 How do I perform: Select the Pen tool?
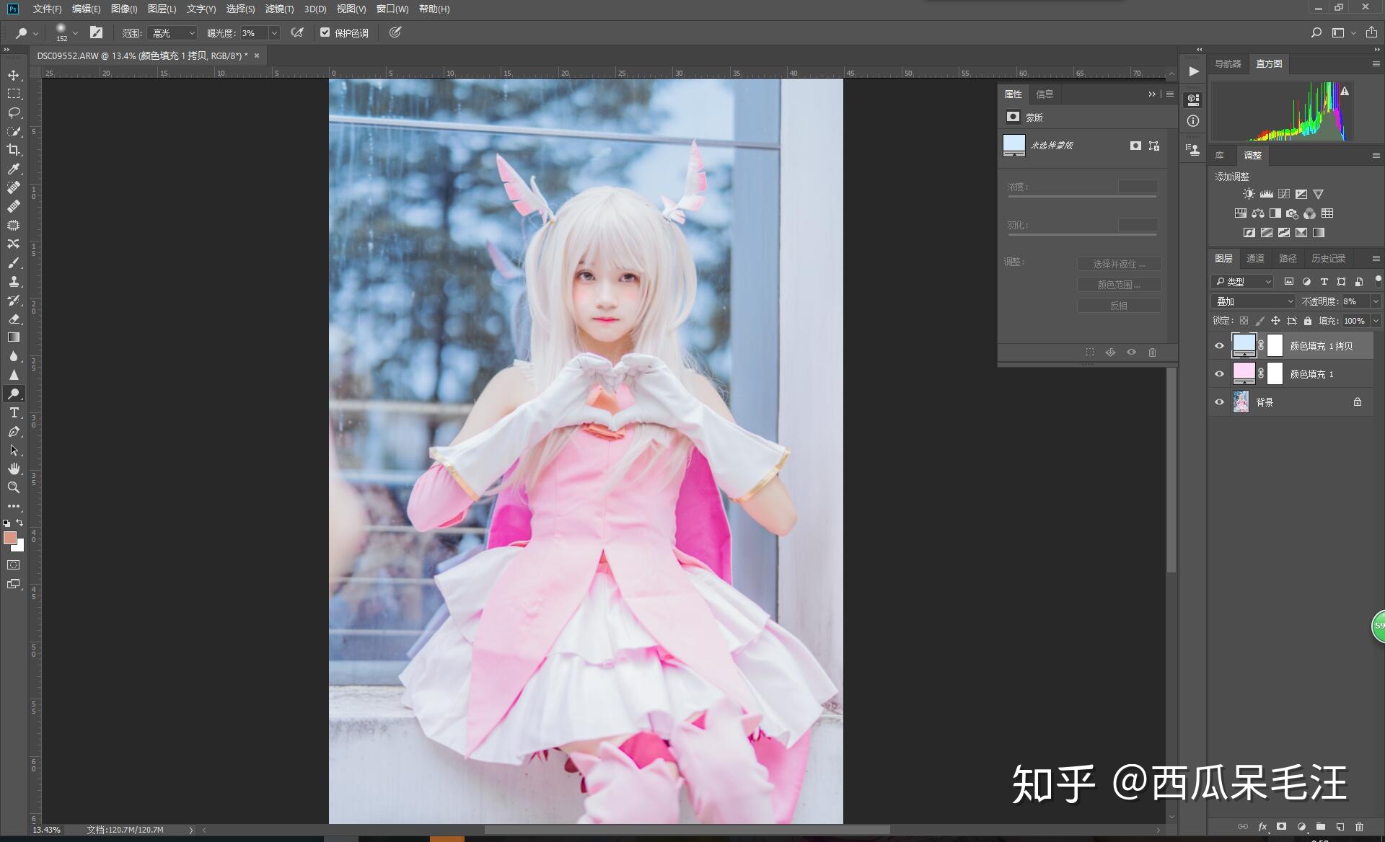pyautogui.click(x=14, y=431)
